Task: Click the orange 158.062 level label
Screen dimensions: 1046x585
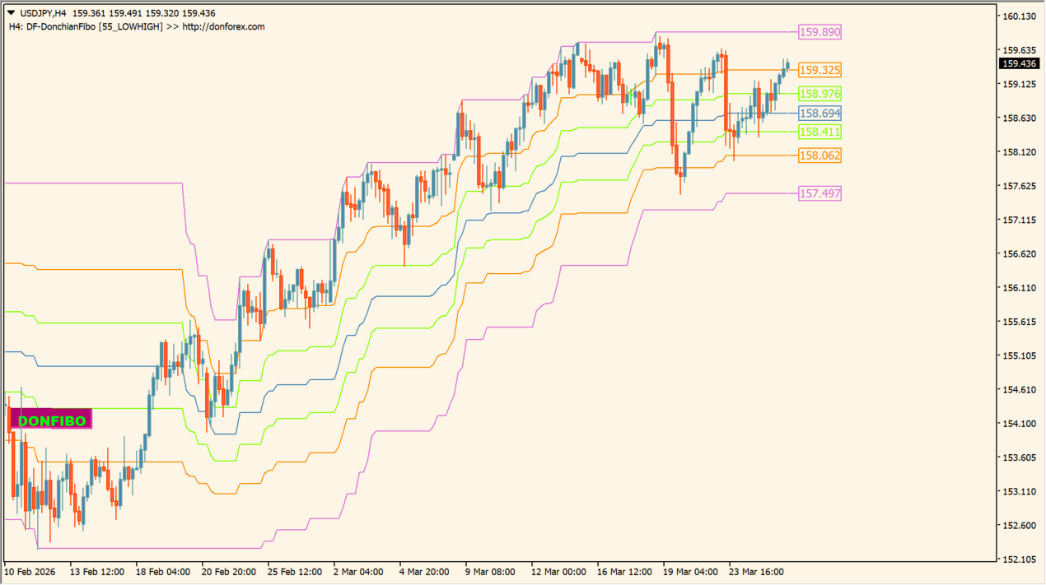Action: point(820,156)
